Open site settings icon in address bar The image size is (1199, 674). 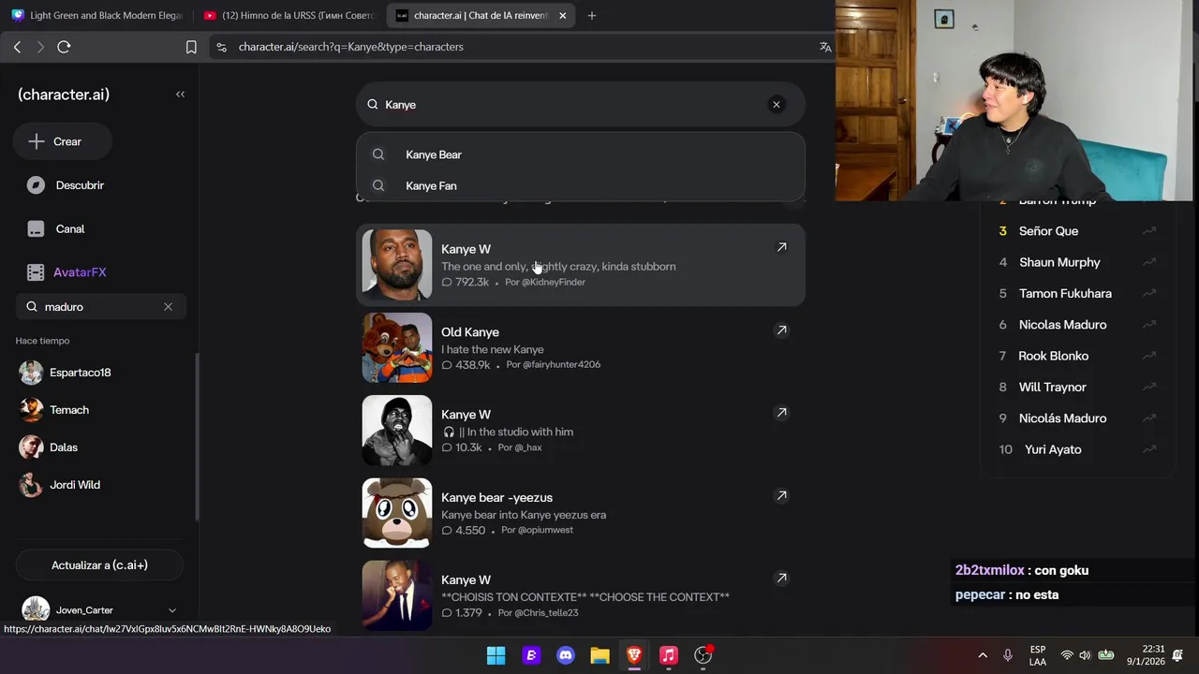click(220, 47)
